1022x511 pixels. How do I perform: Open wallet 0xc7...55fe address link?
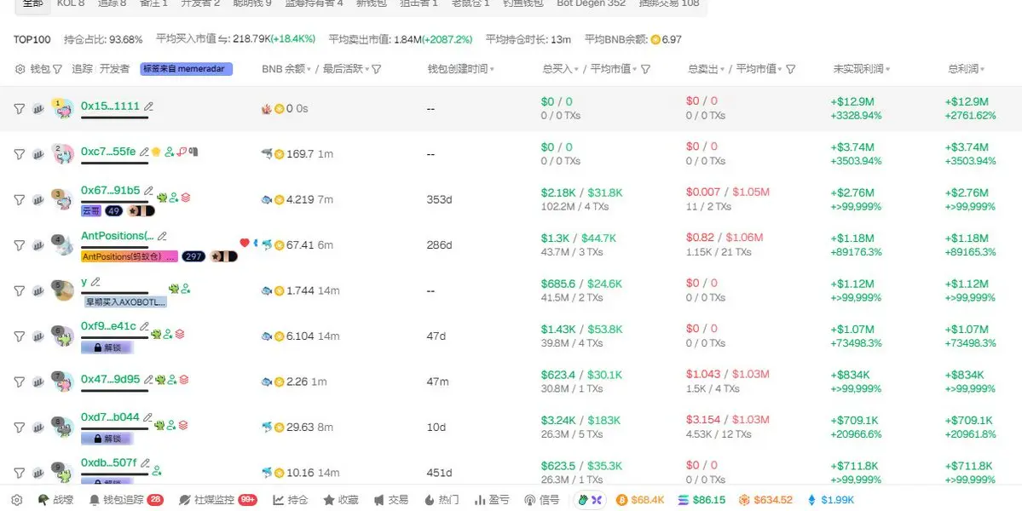tap(108, 152)
